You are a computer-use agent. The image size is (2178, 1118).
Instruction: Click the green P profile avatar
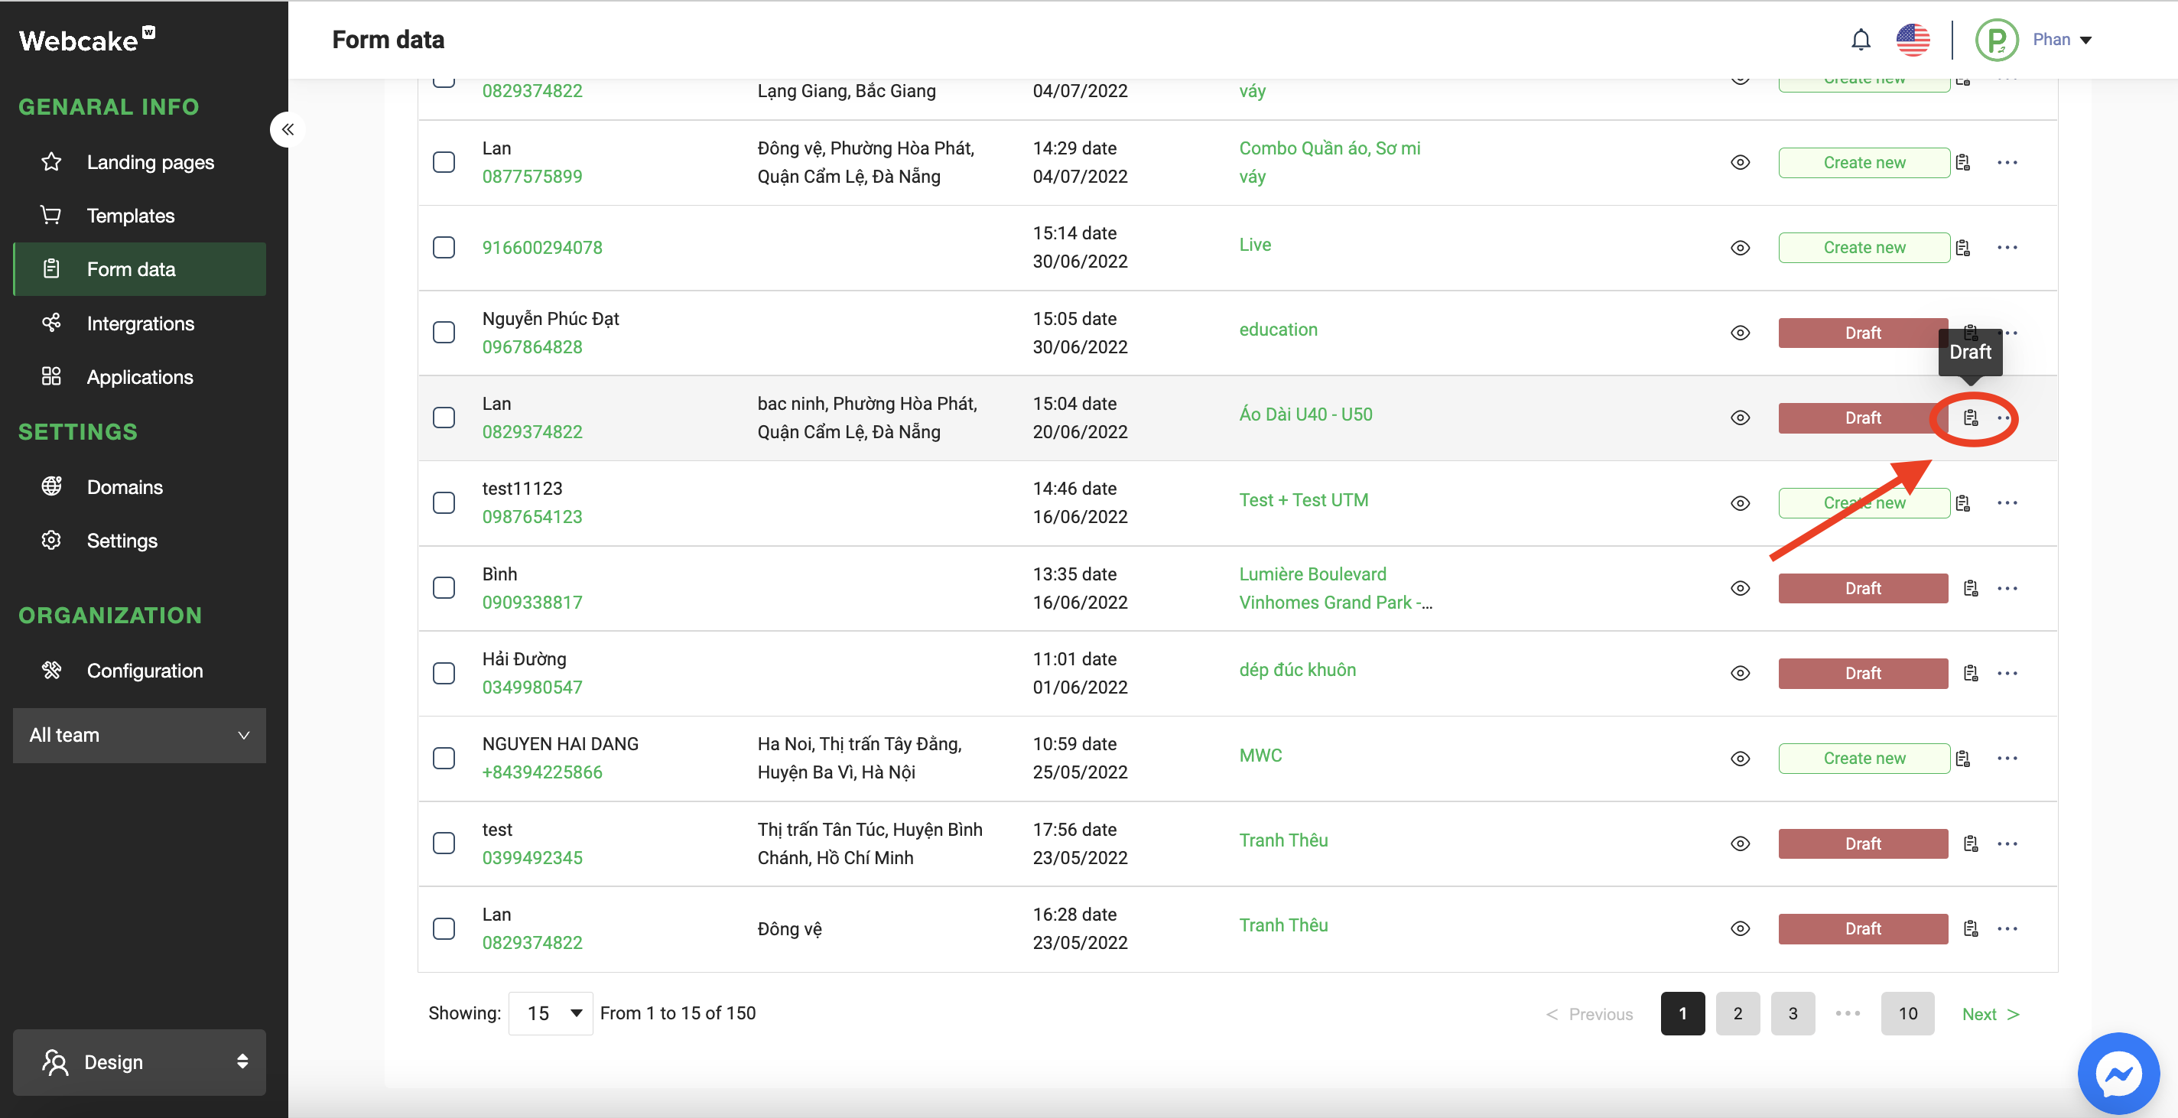(1996, 40)
